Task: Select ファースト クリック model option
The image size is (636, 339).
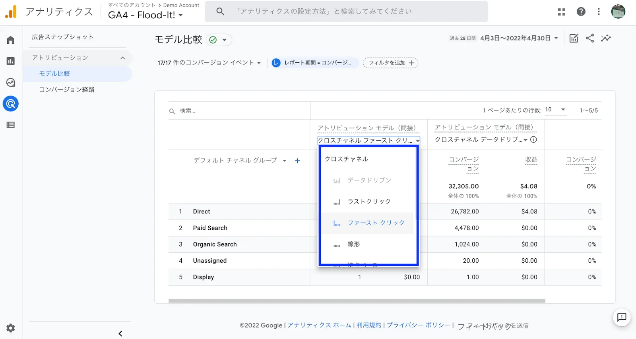Action: tap(368, 223)
